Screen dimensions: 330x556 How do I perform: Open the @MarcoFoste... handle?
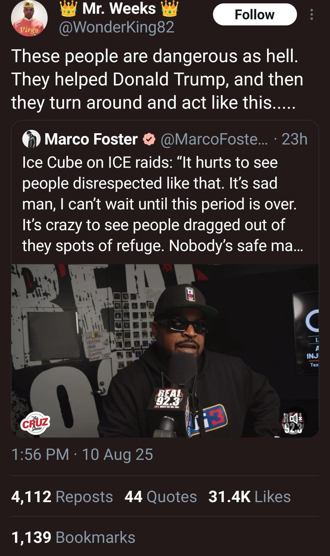214,139
